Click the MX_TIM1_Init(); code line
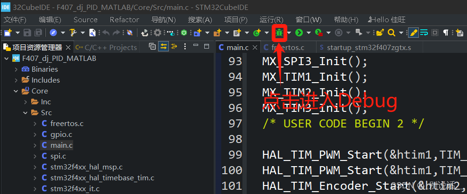Image resolution: width=467 pixels, height=194 pixels. pyautogui.click(x=315, y=77)
